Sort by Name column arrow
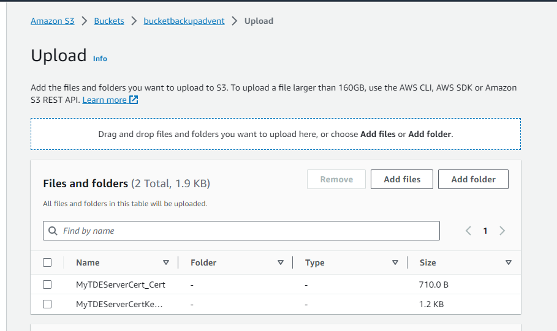The width and height of the screenshot is (557, 331). (165, 262)
